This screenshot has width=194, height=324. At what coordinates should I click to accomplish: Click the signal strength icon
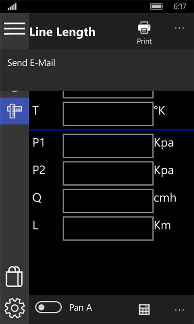[x=12, y=7]
